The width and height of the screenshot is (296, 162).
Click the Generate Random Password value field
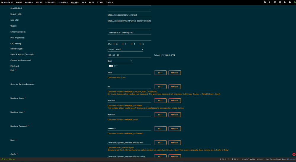(129, 87)
